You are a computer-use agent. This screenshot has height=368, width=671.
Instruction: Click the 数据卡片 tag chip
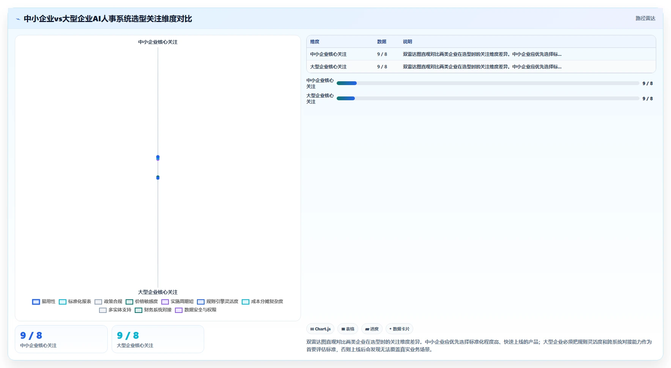pos(399,329)
